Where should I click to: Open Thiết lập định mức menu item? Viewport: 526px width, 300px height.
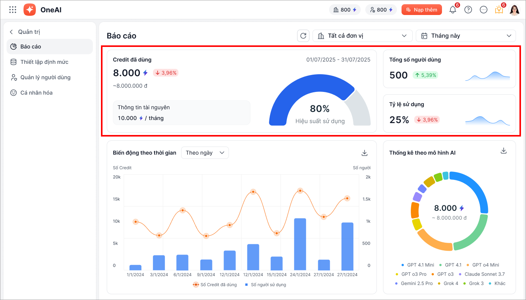click(44, 62)
